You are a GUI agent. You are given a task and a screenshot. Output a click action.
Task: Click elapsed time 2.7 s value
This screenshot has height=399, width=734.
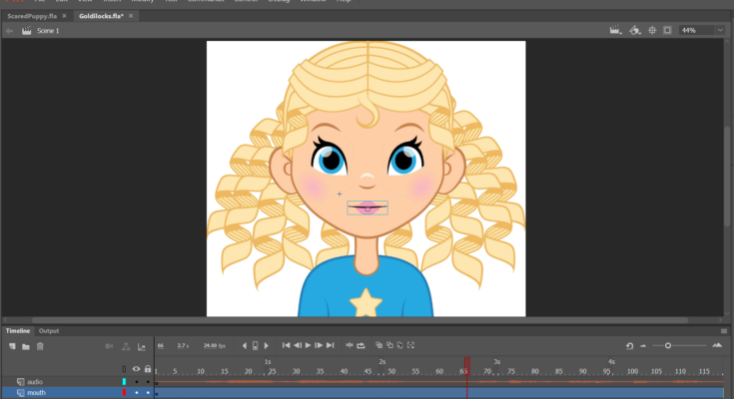point(183,346)
